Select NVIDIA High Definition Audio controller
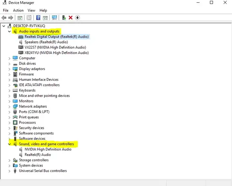232x186 pixels. coord(48,149)
